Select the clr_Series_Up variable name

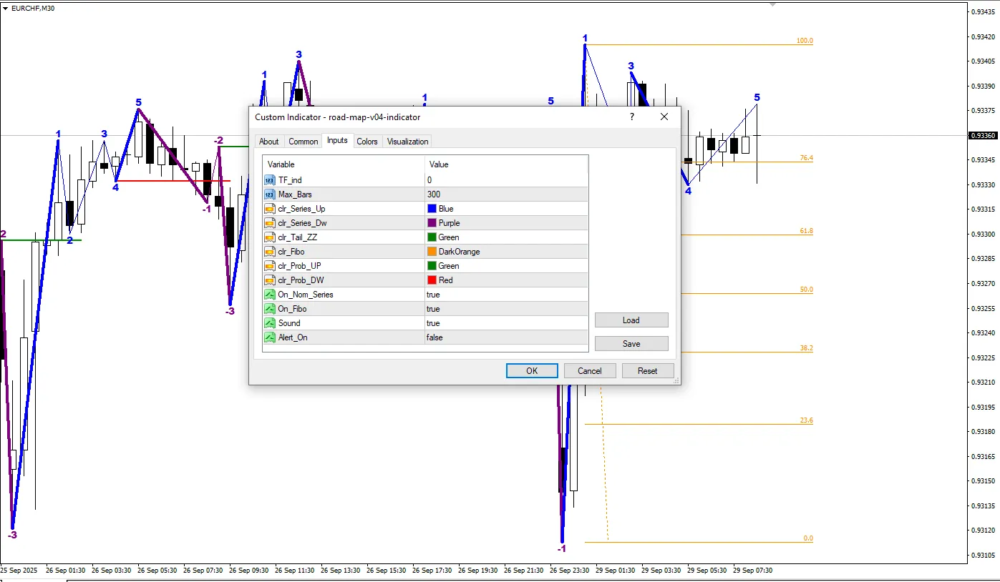pos(301,209)
